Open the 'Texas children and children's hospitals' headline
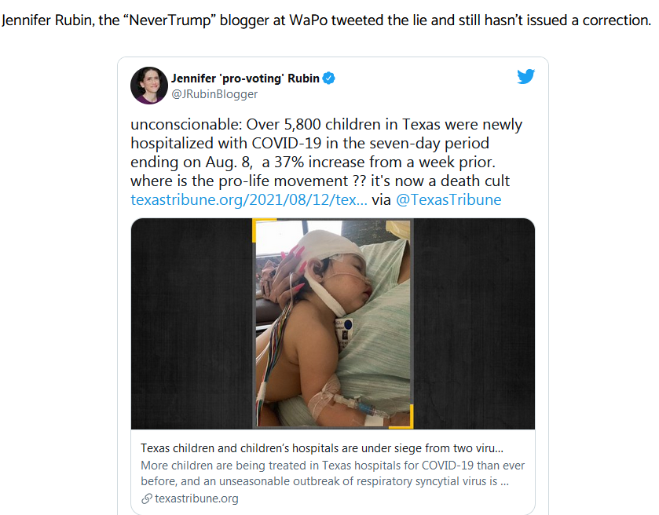 coord(322,448)
